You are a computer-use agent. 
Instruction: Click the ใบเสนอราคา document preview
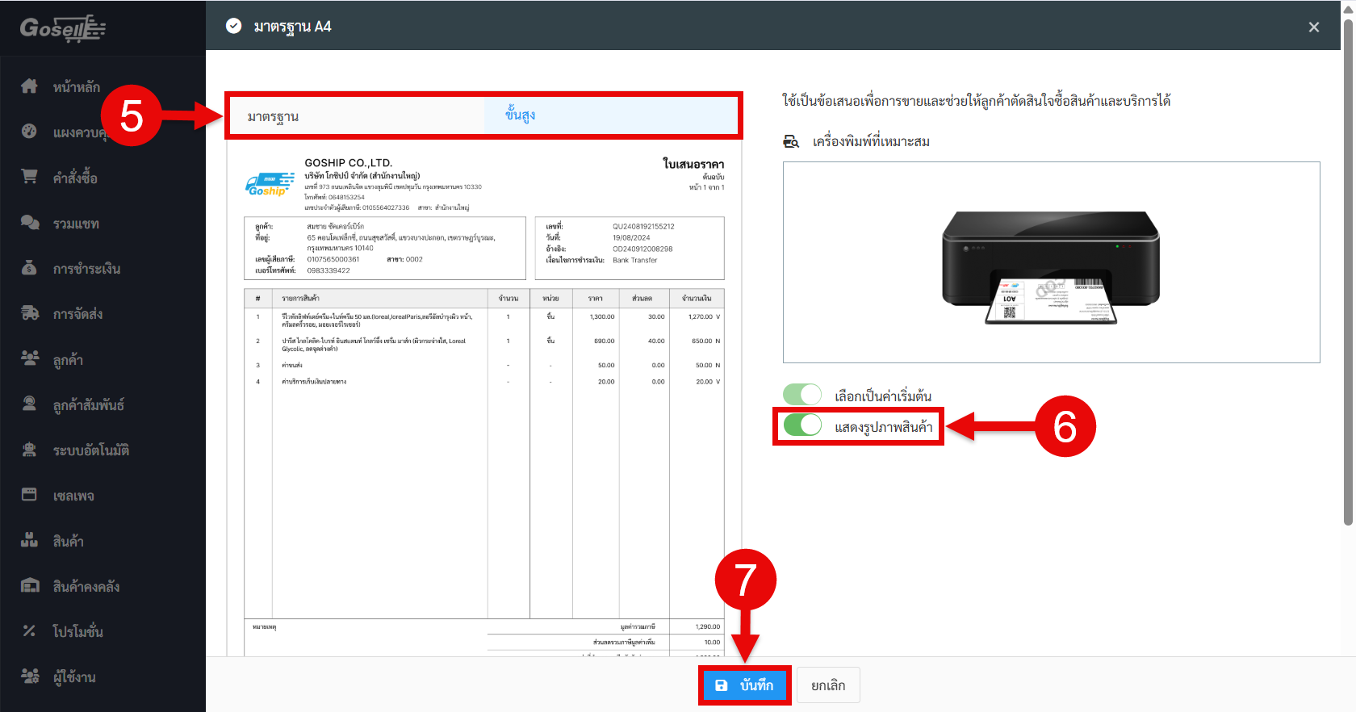click(484, 398)
